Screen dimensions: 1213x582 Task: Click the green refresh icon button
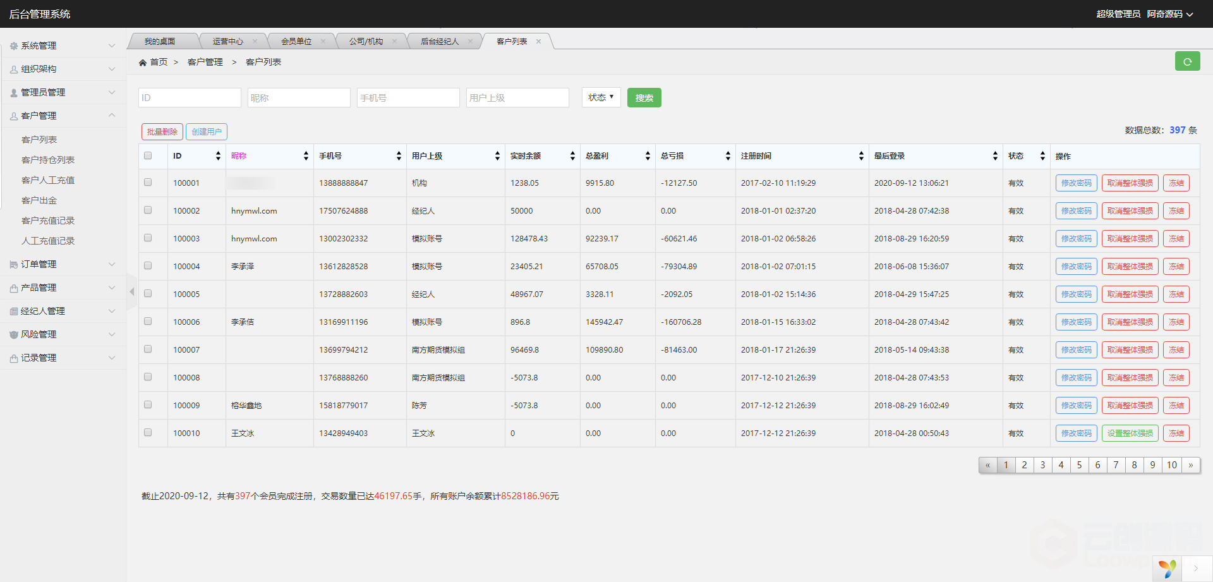coord(1187,61)
